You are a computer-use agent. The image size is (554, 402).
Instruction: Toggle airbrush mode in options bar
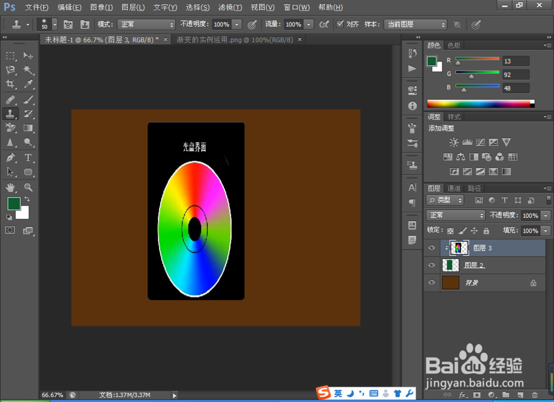[324, 24]
